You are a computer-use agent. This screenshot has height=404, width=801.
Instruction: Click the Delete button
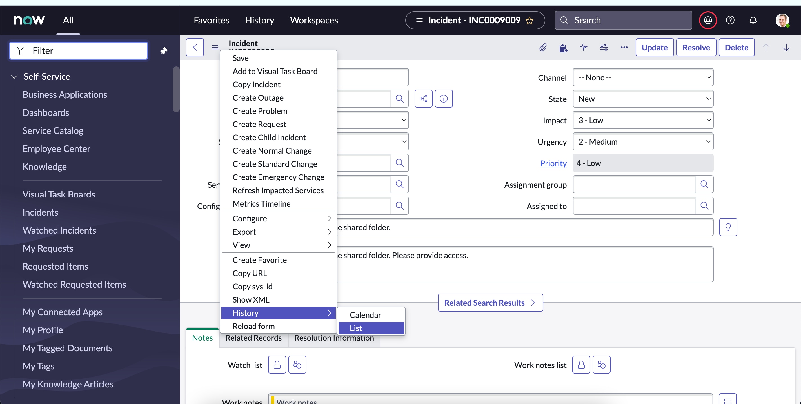[x=736, y=47]
